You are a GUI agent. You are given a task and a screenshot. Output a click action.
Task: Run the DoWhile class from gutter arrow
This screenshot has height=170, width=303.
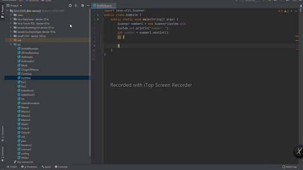(98, 15)
